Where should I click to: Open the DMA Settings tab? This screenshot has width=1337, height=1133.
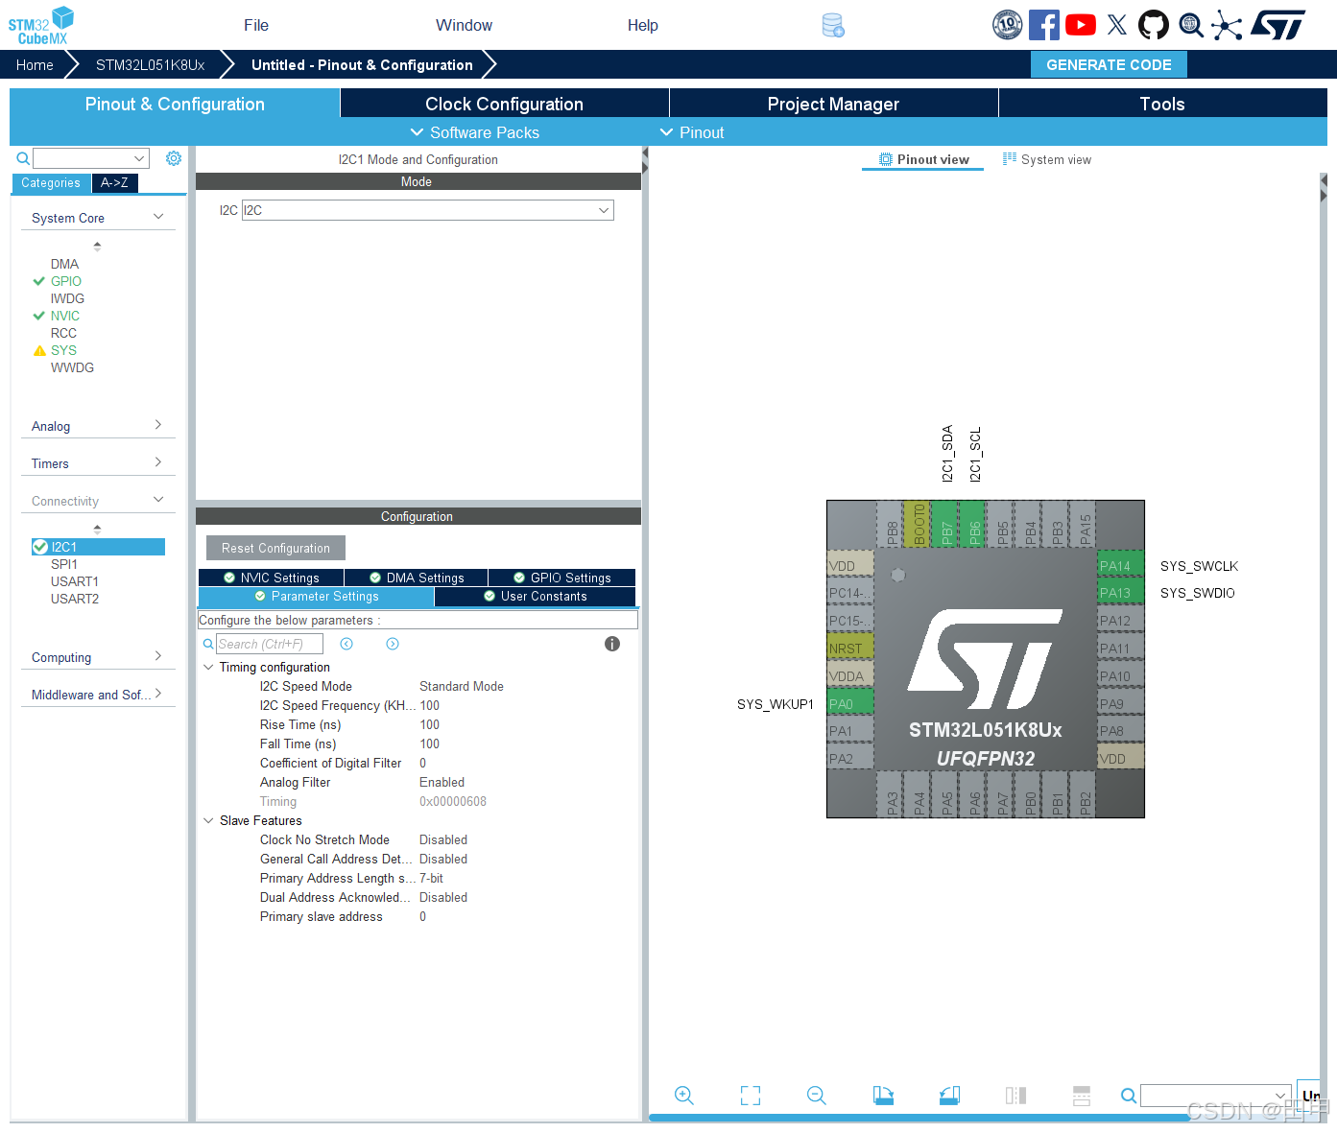pyautogui.click(x=417, y=578)
